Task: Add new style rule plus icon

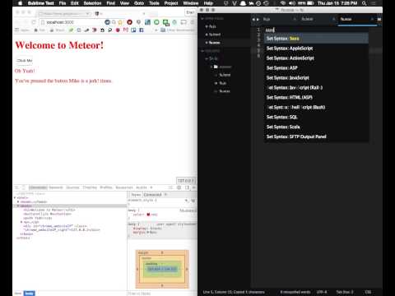Action: click(187, 201)
